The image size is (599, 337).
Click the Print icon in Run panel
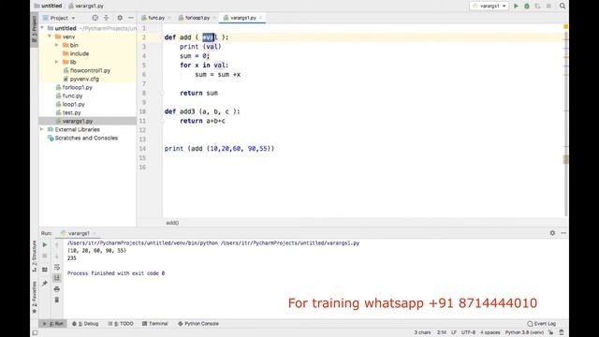pyautogui.click(x=57, y=289)
